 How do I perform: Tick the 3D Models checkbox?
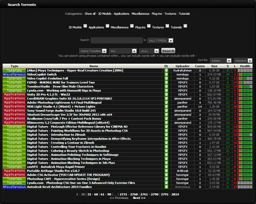pos(85,26)
